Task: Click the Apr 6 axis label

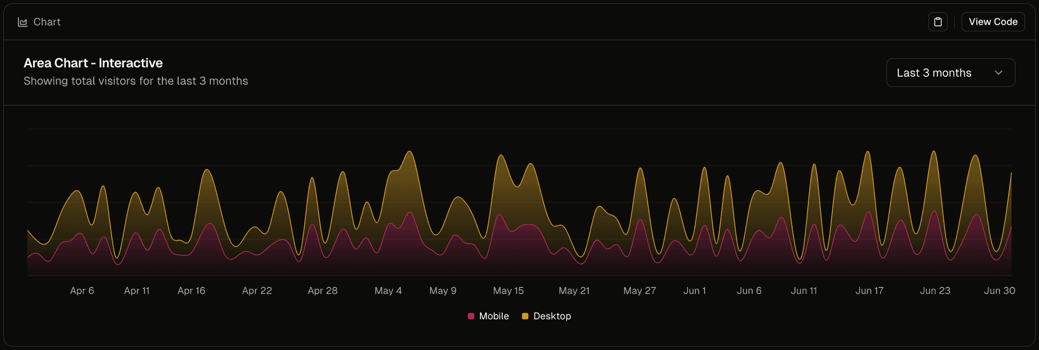Action: coord(82,291)
